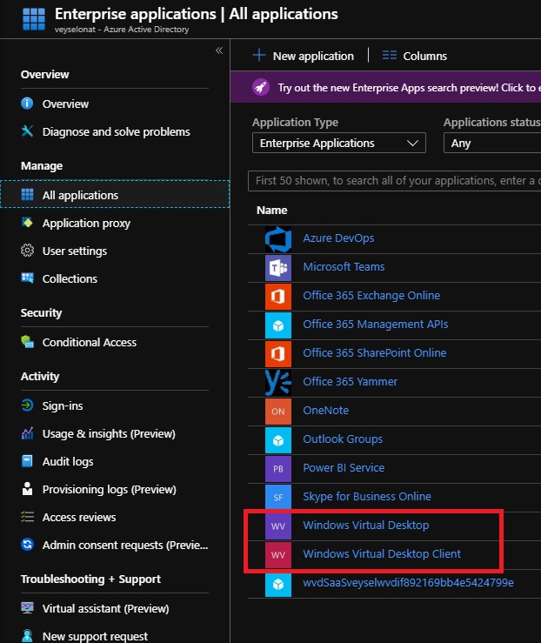This screenshot has width=541, height=643.
Task: Open Sign-ins activity page
Action: (63, 406)
